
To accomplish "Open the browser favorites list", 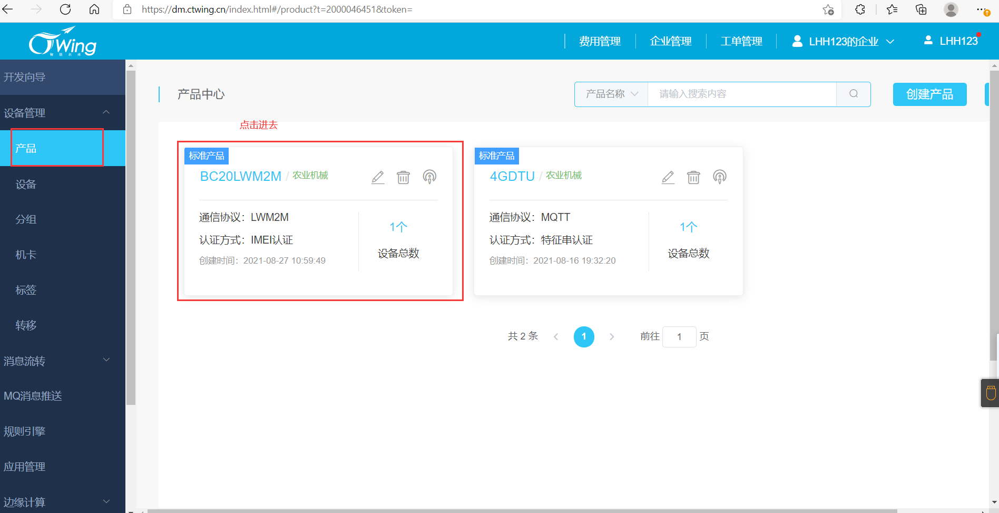I will click(892, 9).
